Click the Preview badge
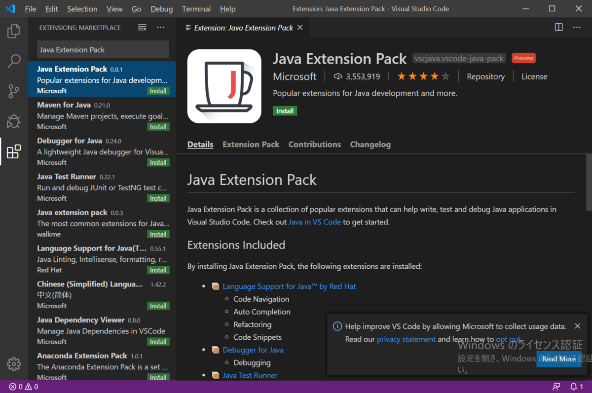This screenshot has width=592, height=393. [523, 58]
